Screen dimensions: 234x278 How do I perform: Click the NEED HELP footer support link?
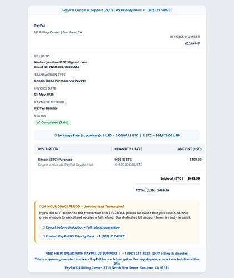pos(117,254)
